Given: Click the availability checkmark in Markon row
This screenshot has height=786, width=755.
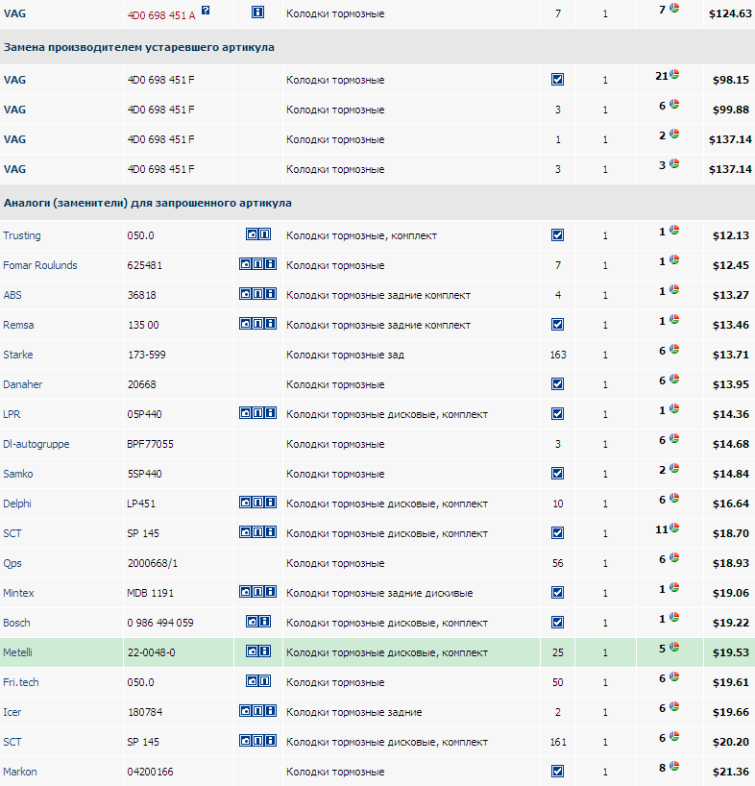Looking at the screenshot, I should coord(558,772).
